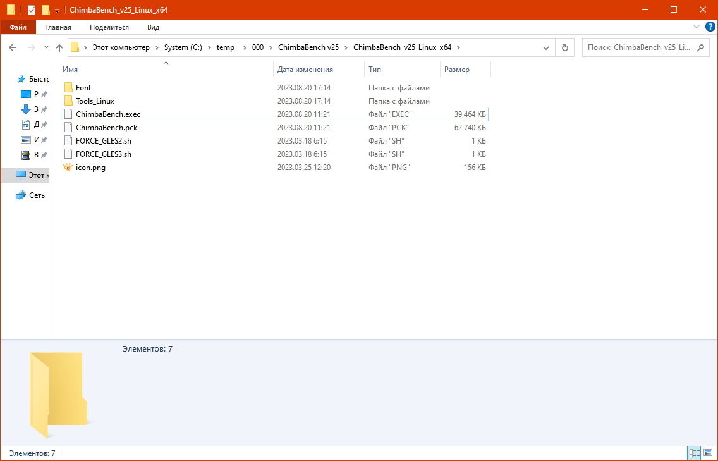Expand chevron after ChimbaBench_v25_Linux_x64 breadcrumb
This screenshot has width=718, height=461.
(458, 47)
